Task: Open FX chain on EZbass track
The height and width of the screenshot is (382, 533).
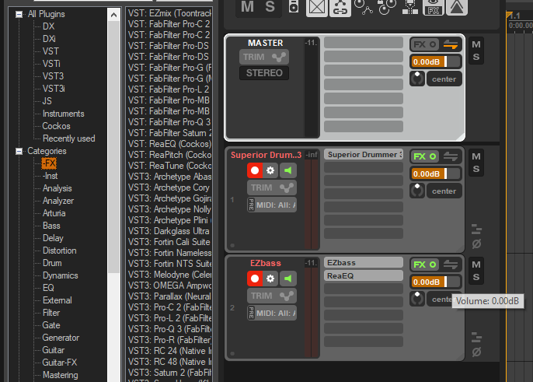Action: (420, 265)
